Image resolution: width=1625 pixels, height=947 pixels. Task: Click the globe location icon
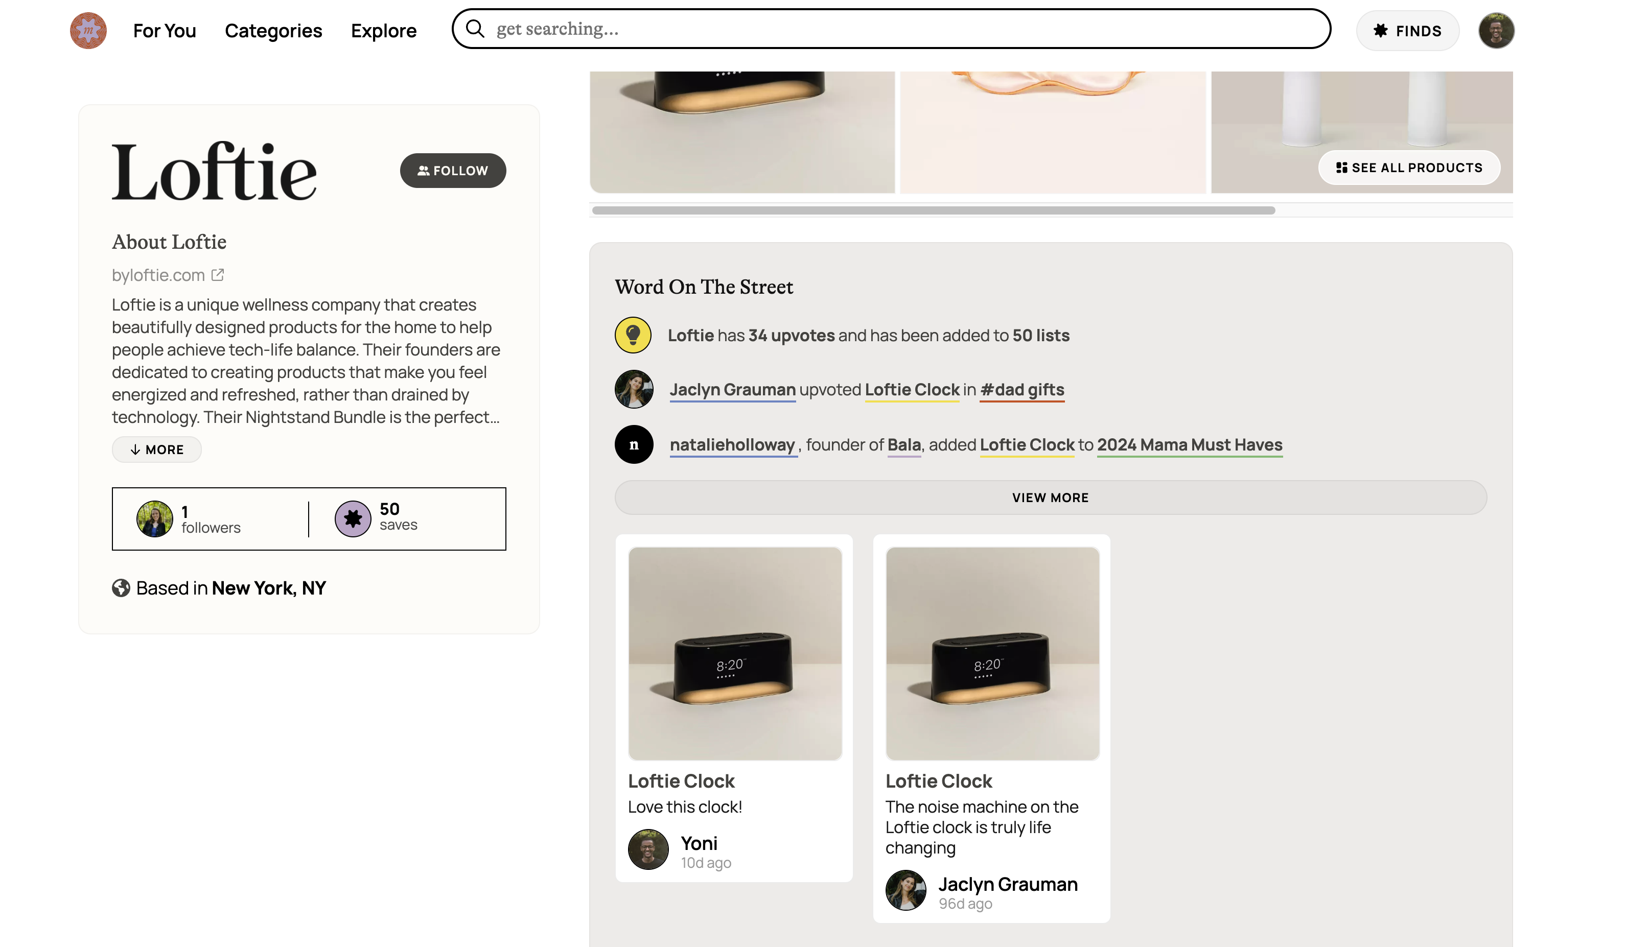[x=121, y=588]
